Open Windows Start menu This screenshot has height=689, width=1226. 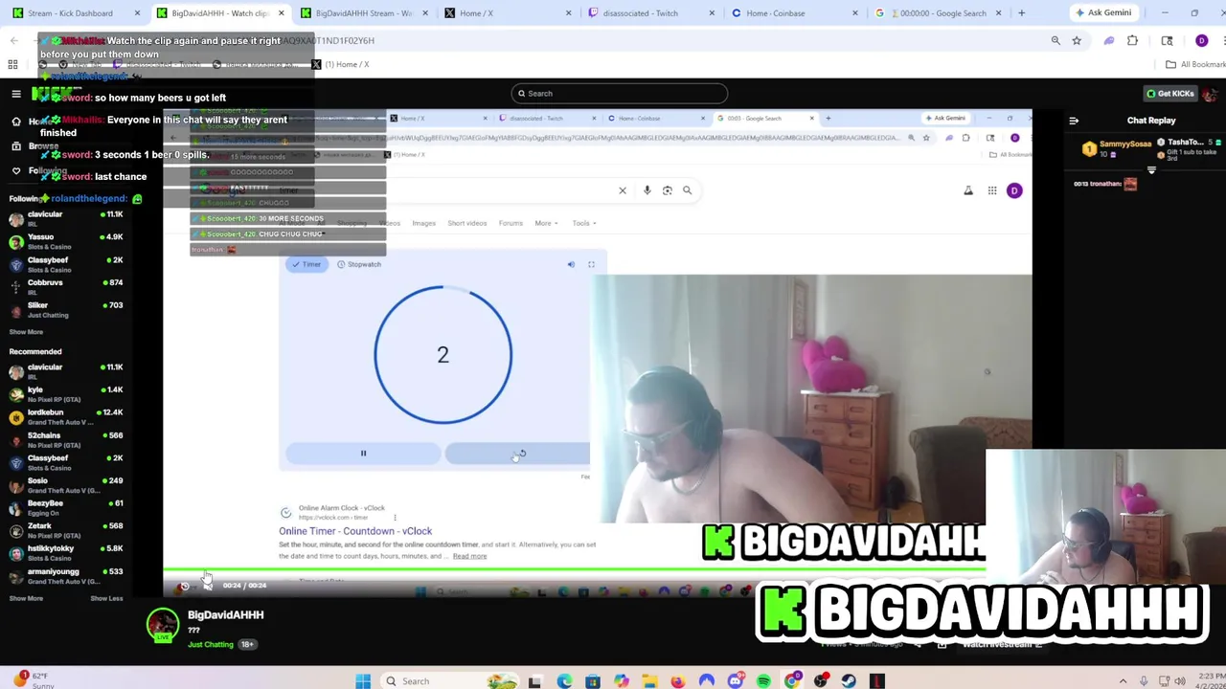[x=363, y=681]
